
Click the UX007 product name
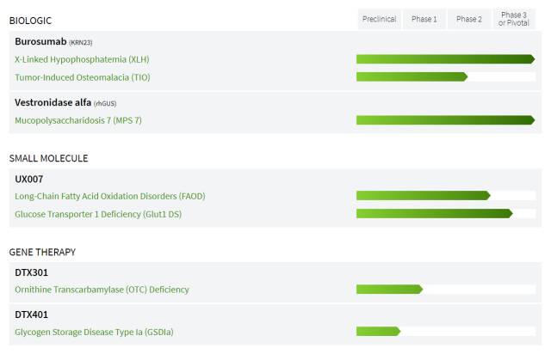[28, 180]
